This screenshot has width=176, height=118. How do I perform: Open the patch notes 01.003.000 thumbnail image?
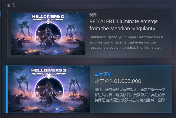tap(49, 89)
